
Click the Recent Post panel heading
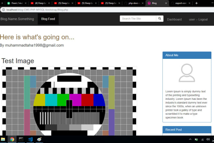[187, 130]
